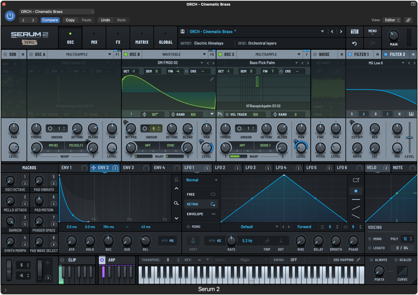The height and width of the screenshot is (295, 418).
Task: Toggle the CLIP power icon
Action: [62, 260]
